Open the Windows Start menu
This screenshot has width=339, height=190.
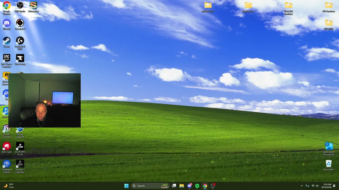126,186
